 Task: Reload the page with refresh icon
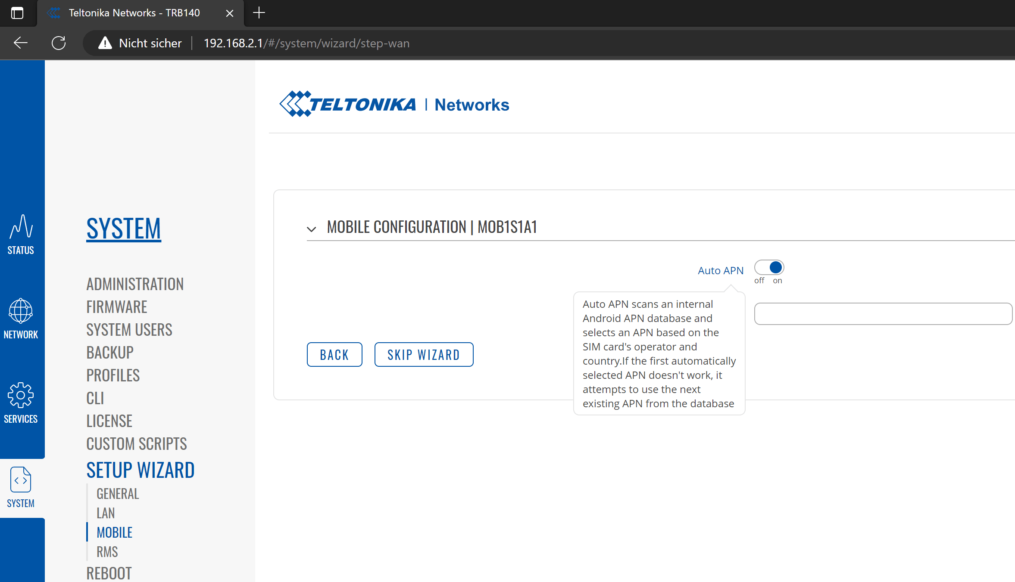[x=59, y=43]
